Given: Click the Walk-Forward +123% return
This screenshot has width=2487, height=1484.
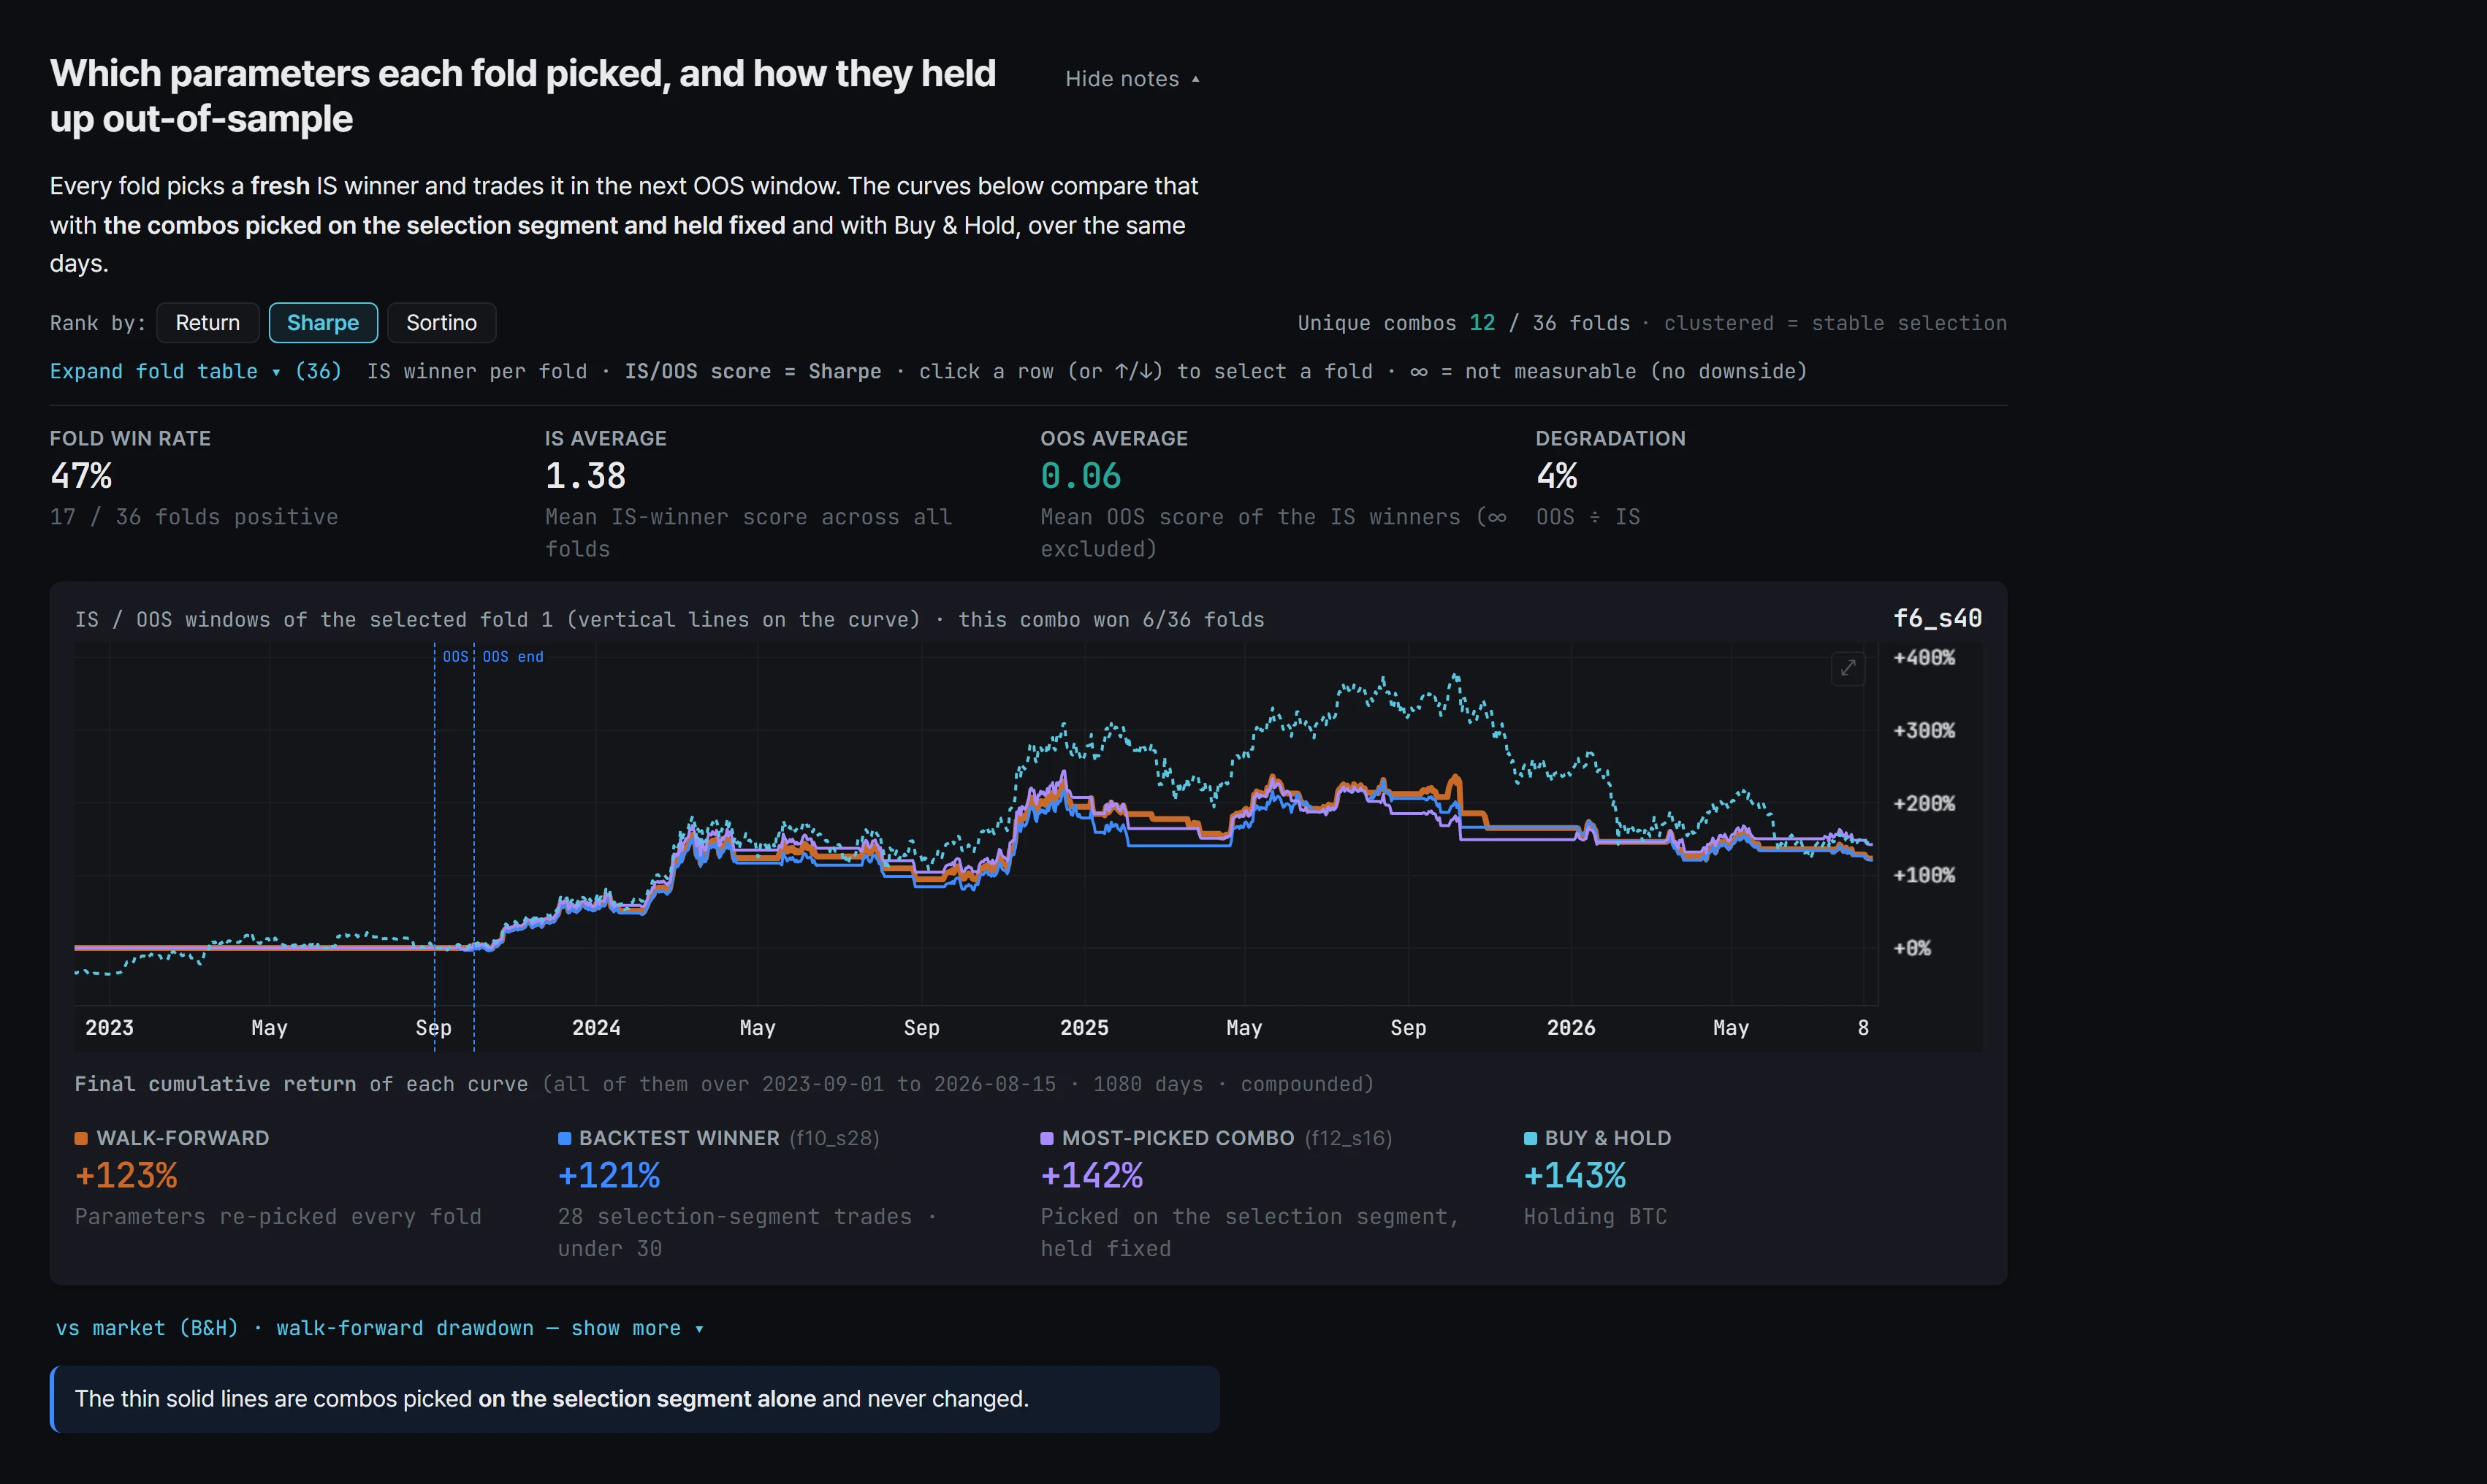Looking at the screenshot, I should (x=126, y=1175).
